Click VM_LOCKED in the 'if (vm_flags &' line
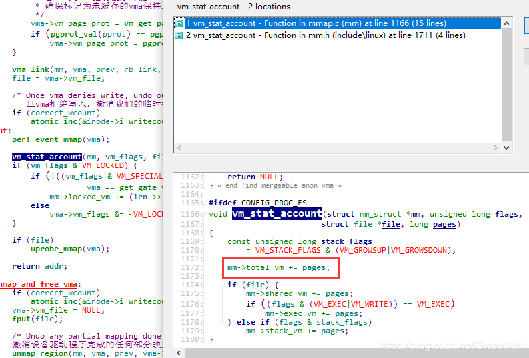Screen dimensions: 529x358 pos(103,165)
